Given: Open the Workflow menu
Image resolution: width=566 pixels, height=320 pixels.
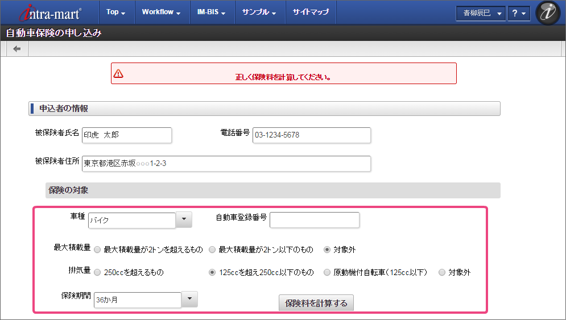Looking at the screenshot, I should point(161,12).
